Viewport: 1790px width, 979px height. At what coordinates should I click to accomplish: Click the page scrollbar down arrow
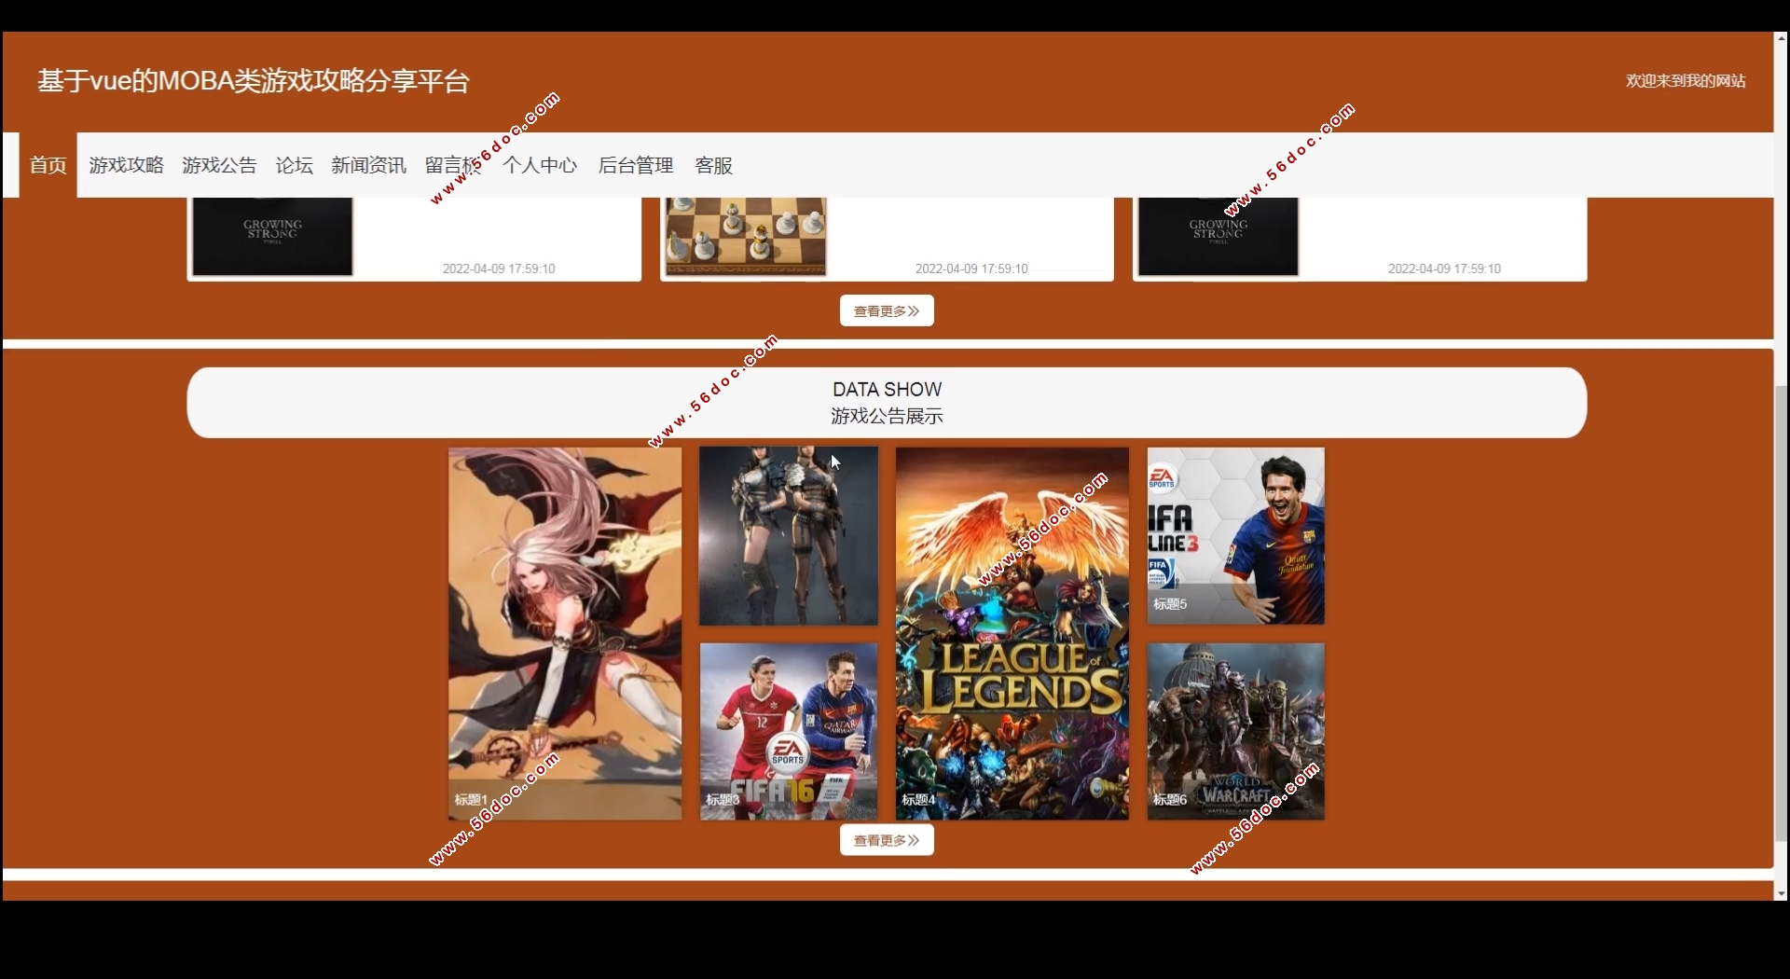(1781, 893)
